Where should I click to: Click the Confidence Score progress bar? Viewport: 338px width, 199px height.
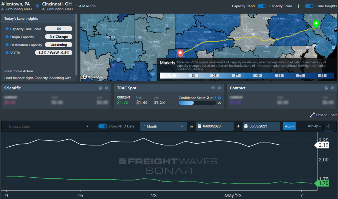point(197,103)
